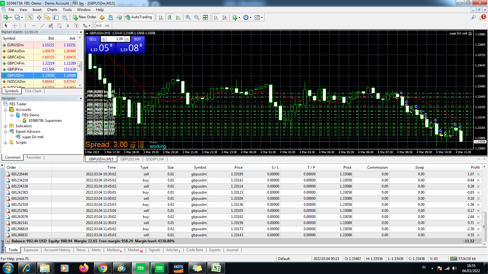Open the dropdown arrow beside Arrows tool

coord(89,26)
